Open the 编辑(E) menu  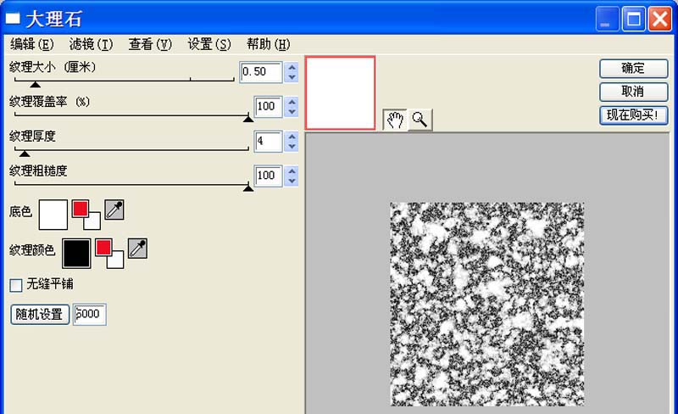click(31, 44)
